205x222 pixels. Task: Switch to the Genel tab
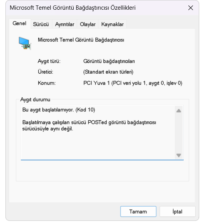(x=19, y=24)
